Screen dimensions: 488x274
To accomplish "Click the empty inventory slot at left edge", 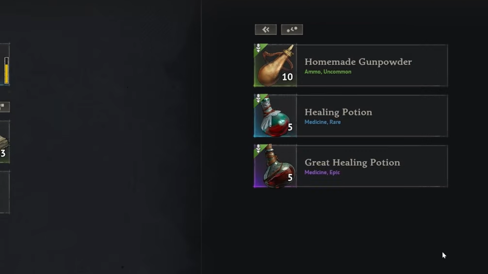I will click(x=4, y=192).
